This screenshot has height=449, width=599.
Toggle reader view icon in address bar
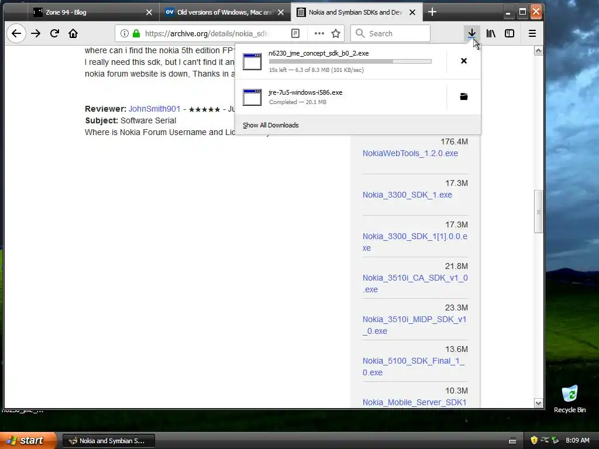295,33
